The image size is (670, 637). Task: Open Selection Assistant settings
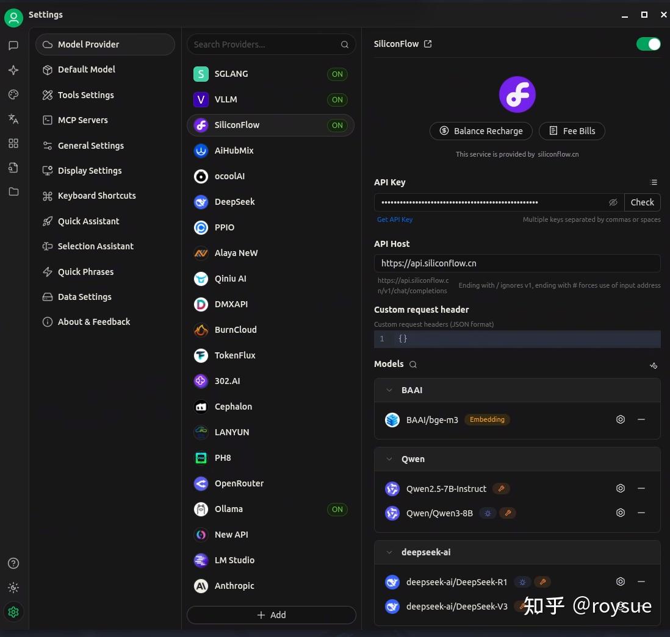105,246
